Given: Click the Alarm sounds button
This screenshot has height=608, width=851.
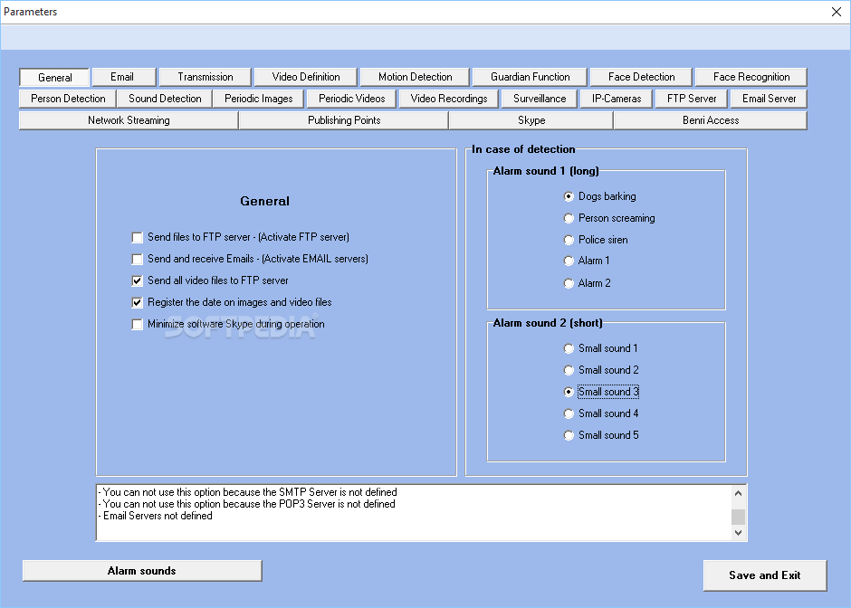Looking at the screenshot, I should click(x=142, y=571).
